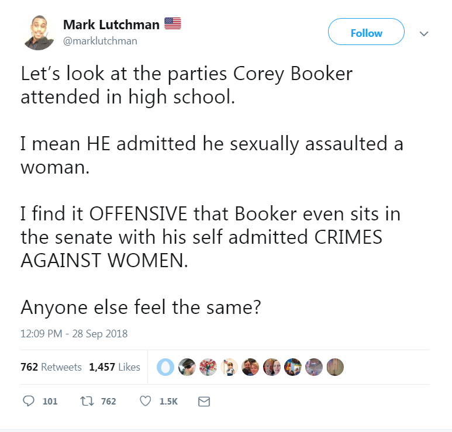Image resolution: width=452 pixels, height=432 pixels.
Task: Click the 12:09 PM - 28 Sep 2018 timestamp
Action: pos(74,333)
